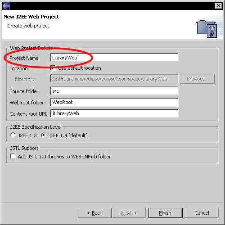Click the greyed-out Directory path field

pyautogui.click(x=114, y=79)
